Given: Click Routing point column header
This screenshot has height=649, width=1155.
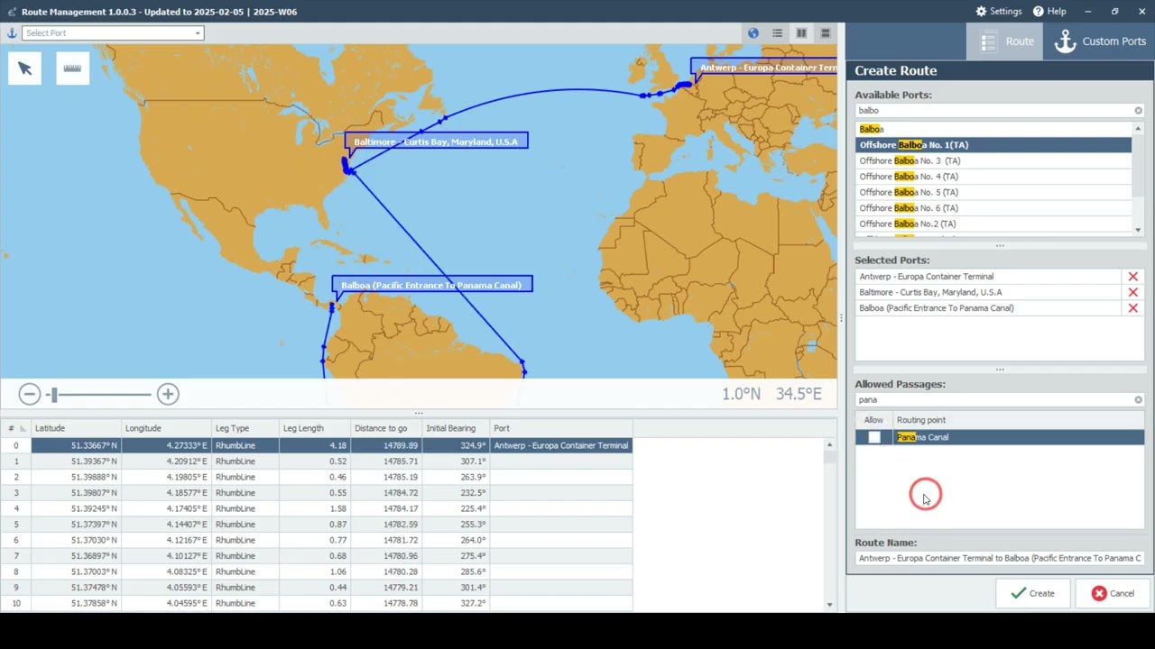Looking at the screenshot, I should pos(1018,420).
